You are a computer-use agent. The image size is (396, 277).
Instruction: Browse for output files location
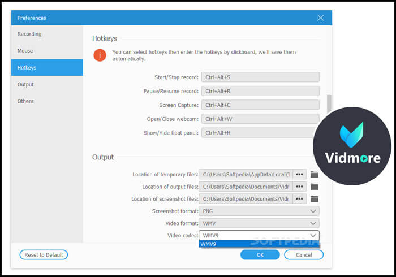[x=299, y=187]
